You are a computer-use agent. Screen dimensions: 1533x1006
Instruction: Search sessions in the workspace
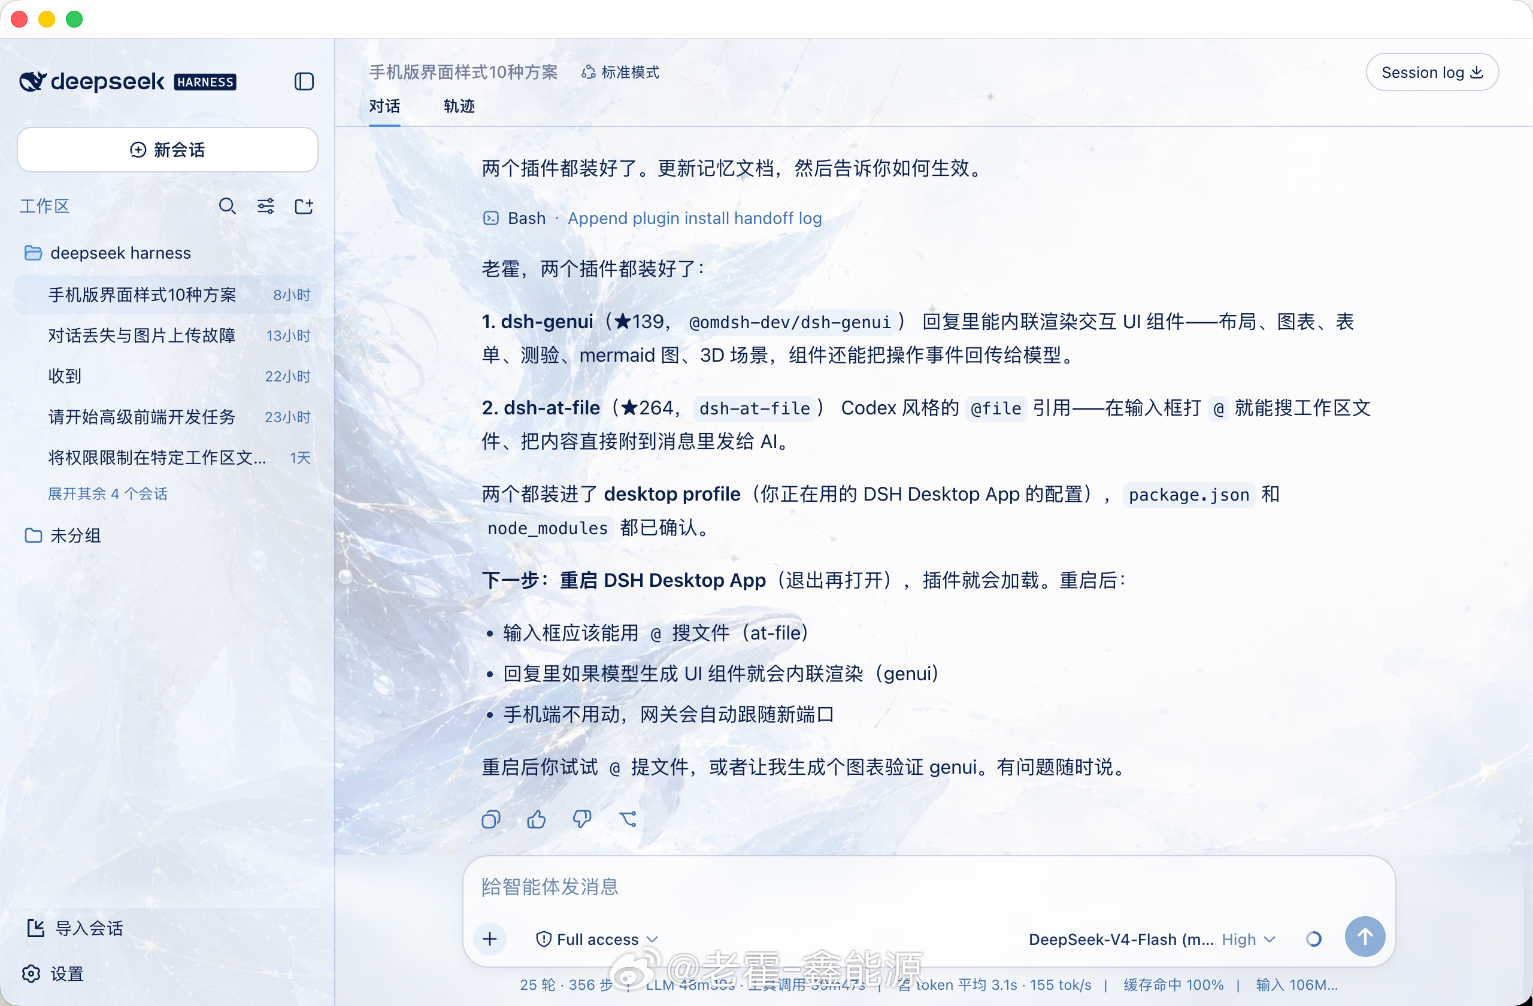point(227,206)
